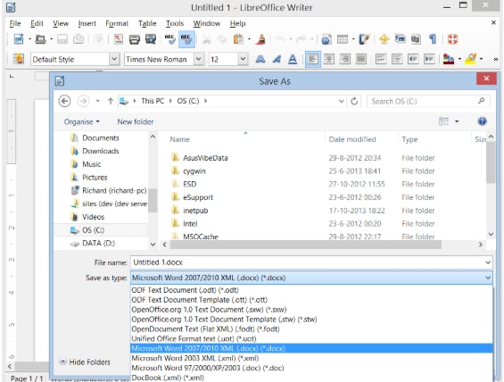Screen dimensions: 504x382
Task: Click the Paste toolbar icon
Action: (238, 39)
